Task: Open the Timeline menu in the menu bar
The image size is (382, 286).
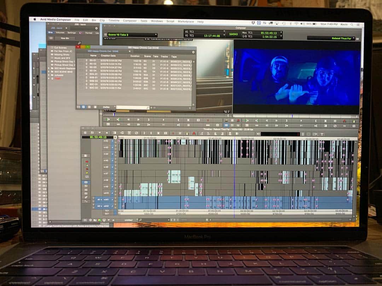Action: pos(114,20)
